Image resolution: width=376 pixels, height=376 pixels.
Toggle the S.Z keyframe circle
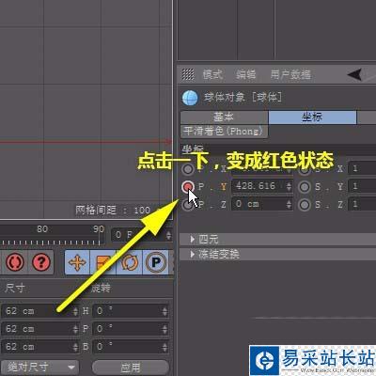[305, 205]
